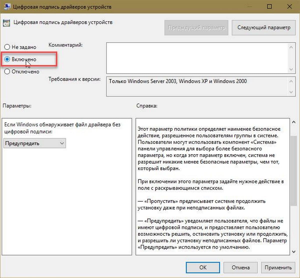Viewport: 300px width, 278px height.
Task: Click the paragraph starting 'При включении этого параметра'
Action: coord(210,185)
